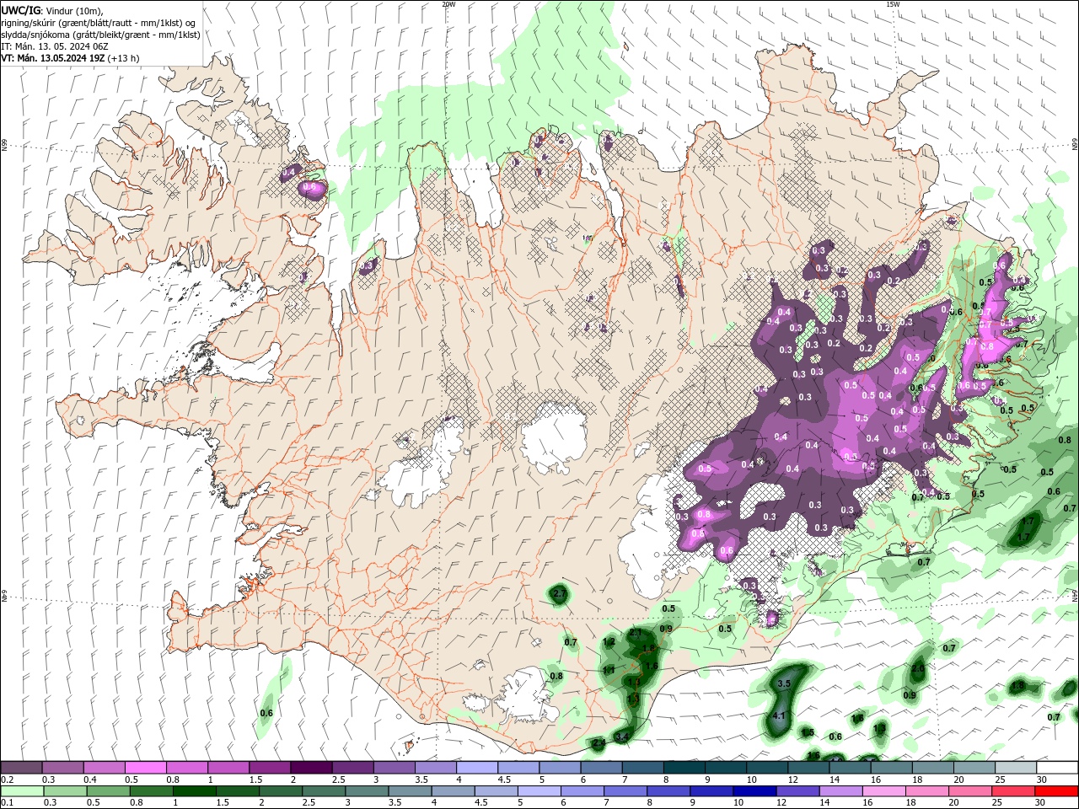1079x809 pixels.
Task: Select the '3.4' value at the south coast
Action: 622,737
